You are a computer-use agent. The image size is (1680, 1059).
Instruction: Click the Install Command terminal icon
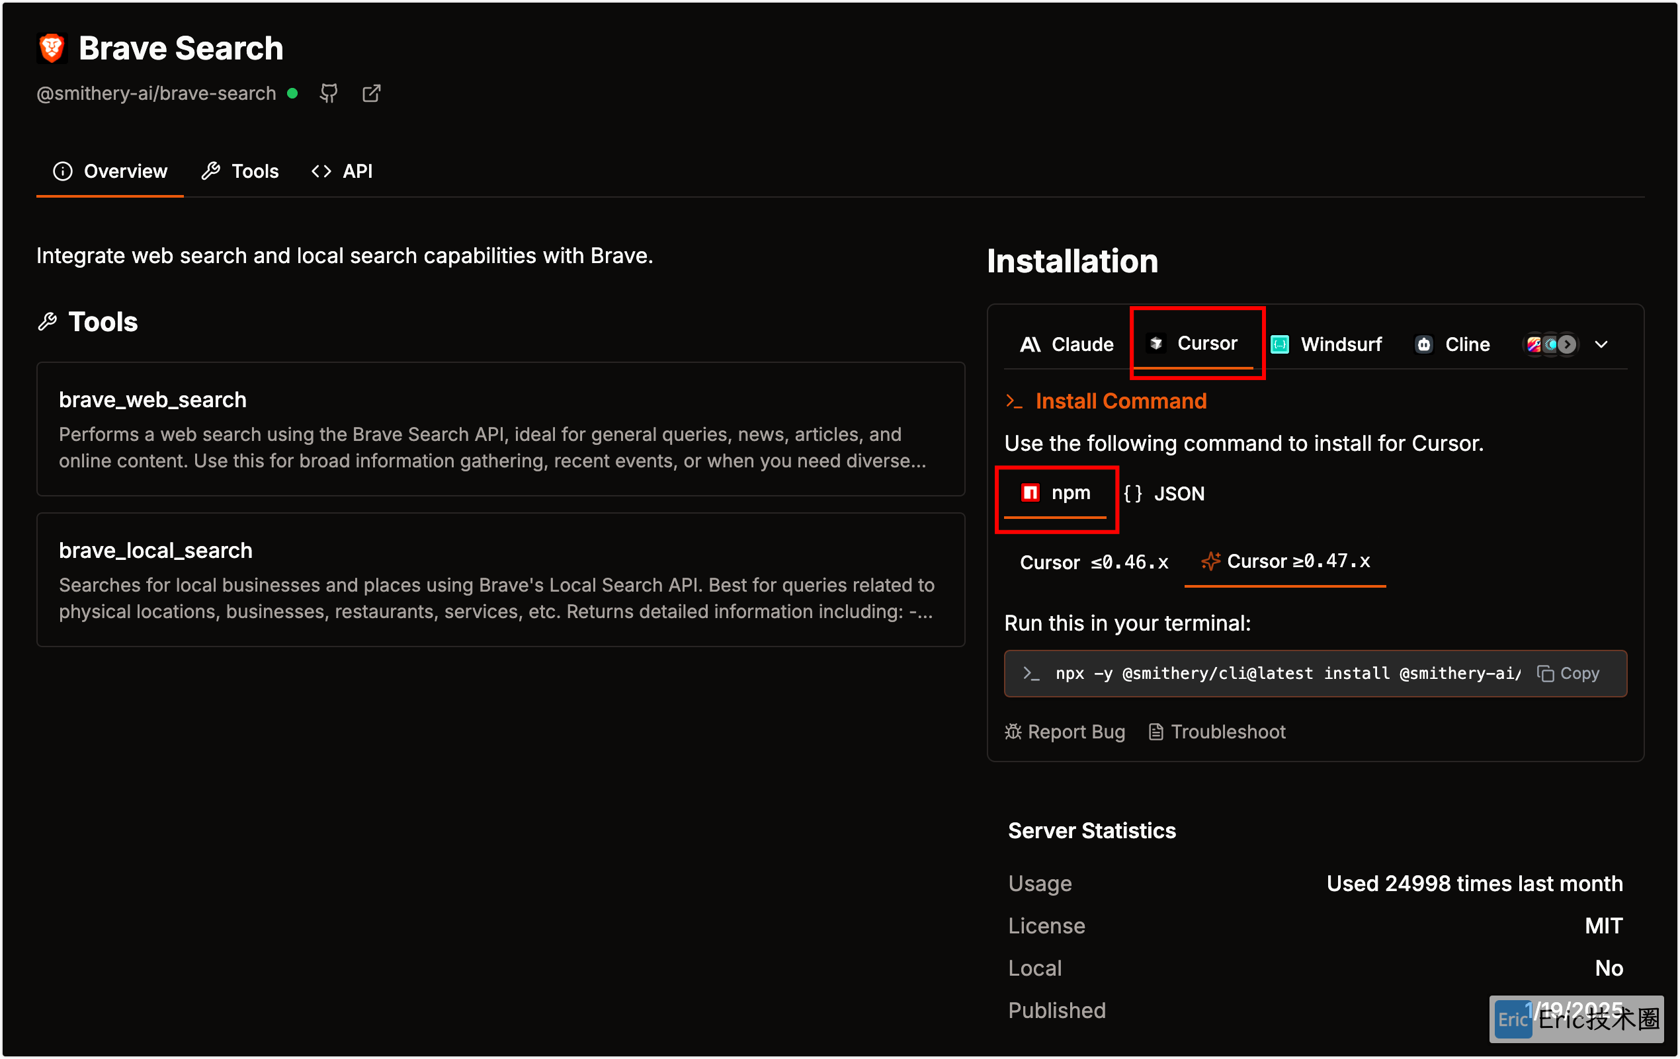pos(1014,401)
